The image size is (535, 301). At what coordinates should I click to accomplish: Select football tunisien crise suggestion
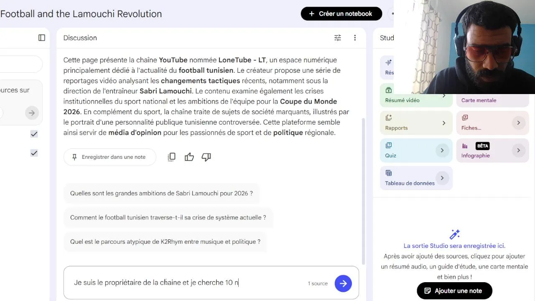click(x=168, y=217)
